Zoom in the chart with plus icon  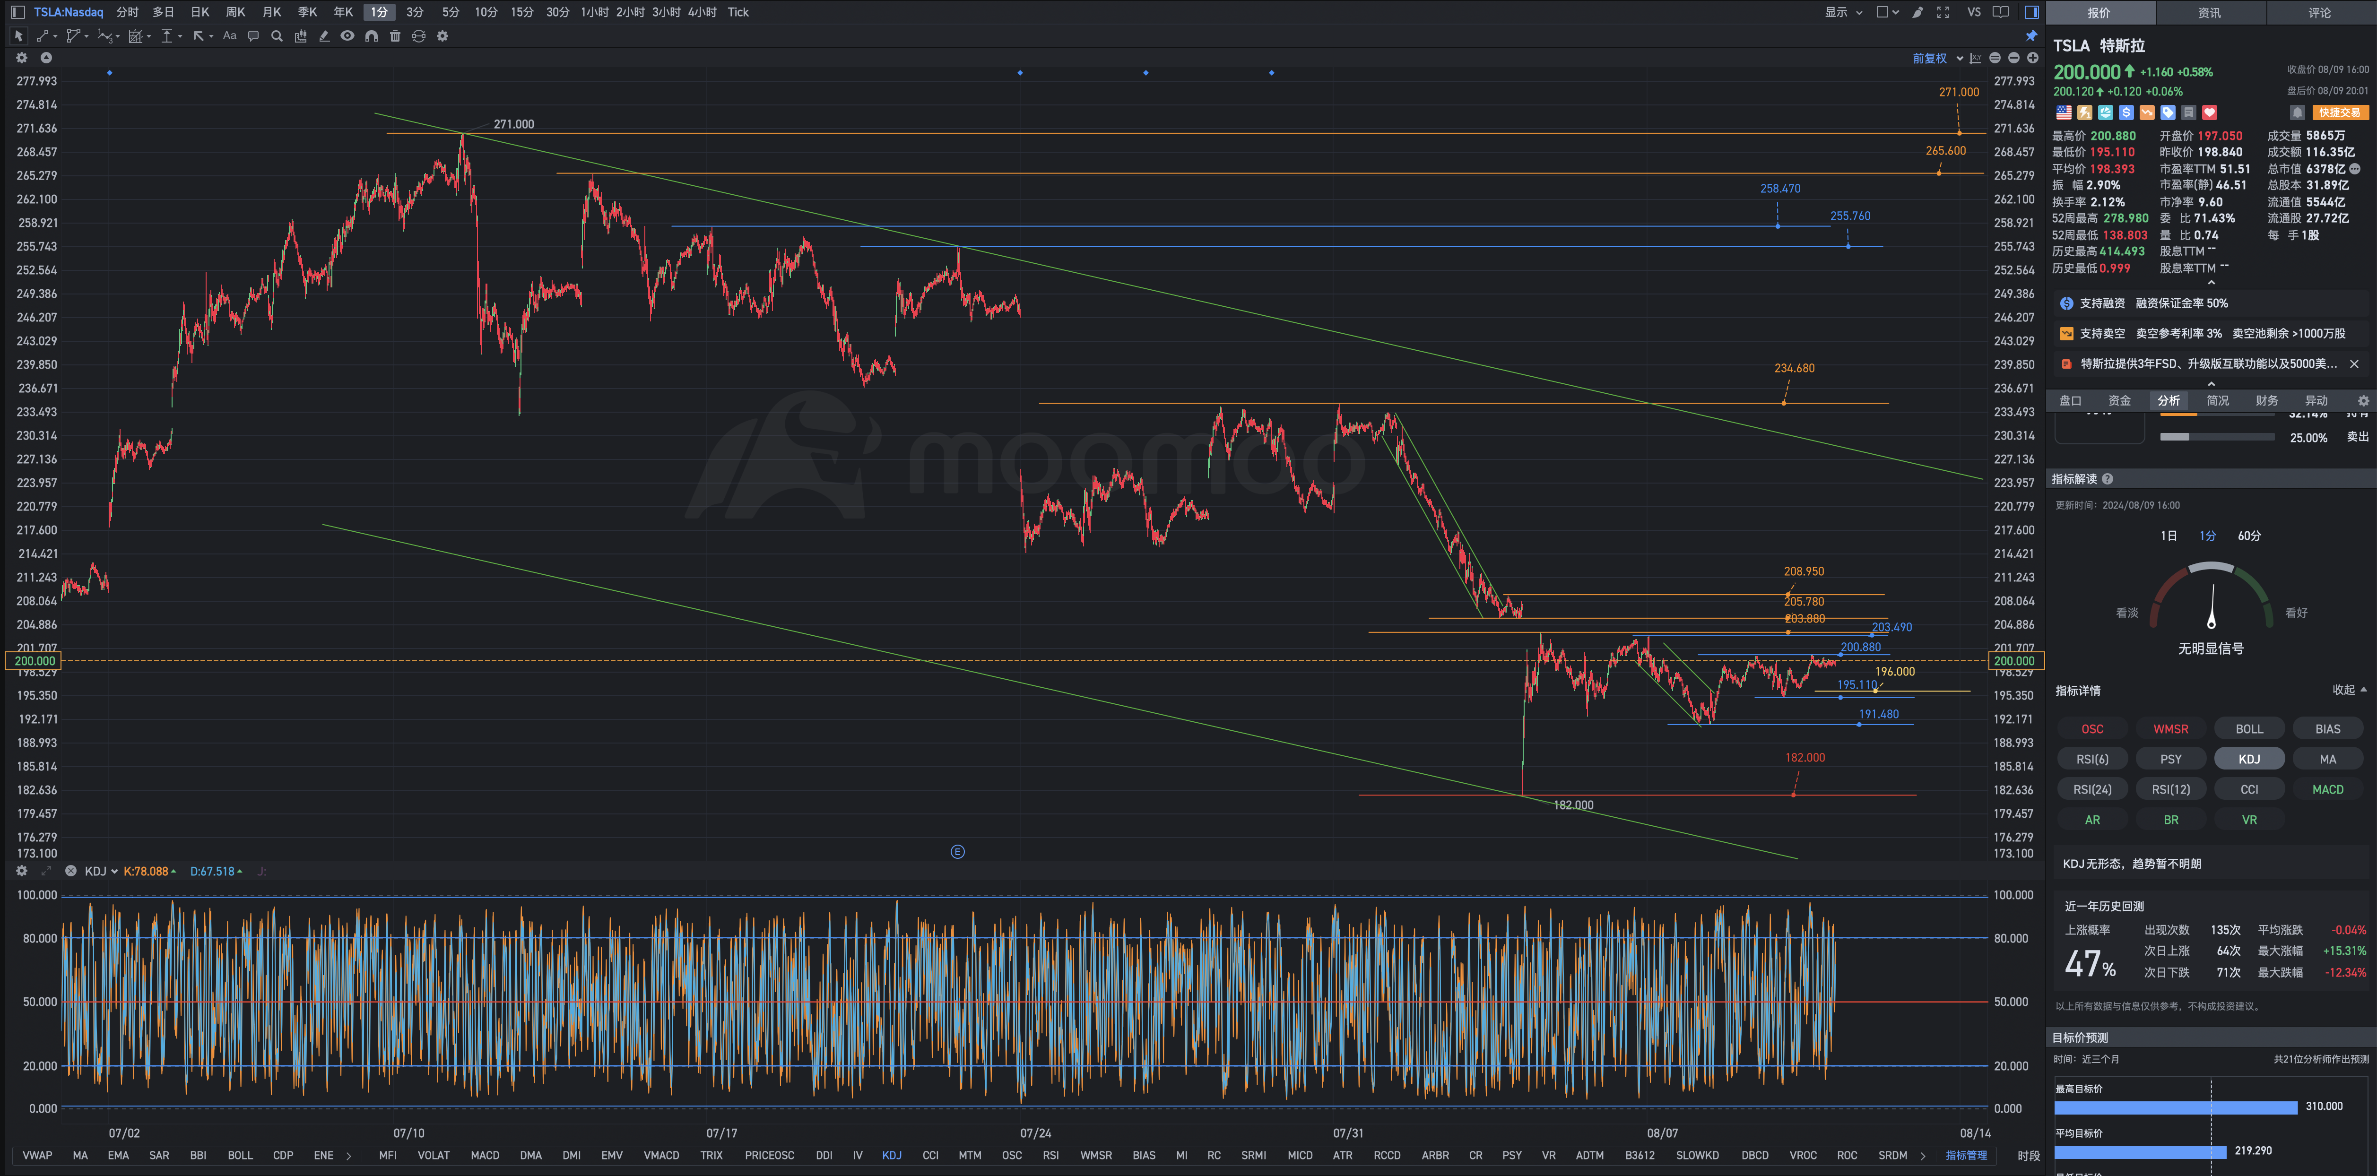pyautogui.click(x=2032, y=58)
